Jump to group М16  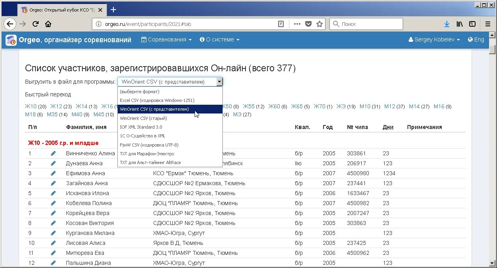coord(439,106)
